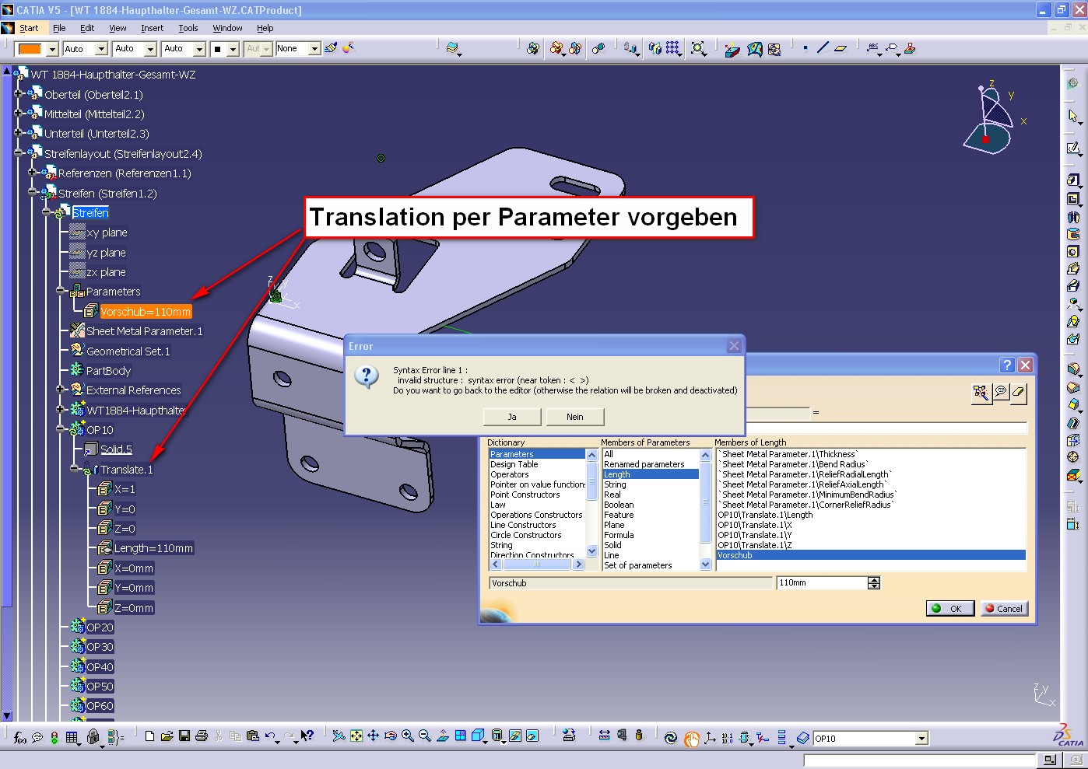
Task: Click the Fit All In view icon
Action: (356, 736)
